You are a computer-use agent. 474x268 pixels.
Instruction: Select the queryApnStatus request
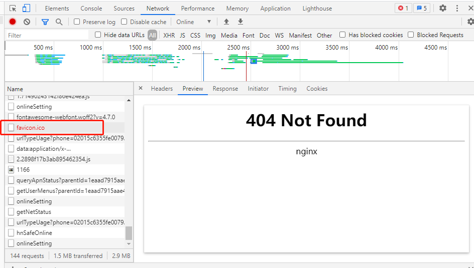[x=65, y=180]
